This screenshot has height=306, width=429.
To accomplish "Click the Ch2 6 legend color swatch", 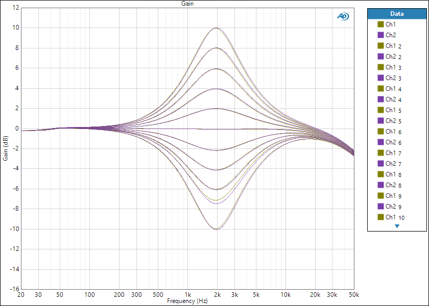I will tap(380, 142).
